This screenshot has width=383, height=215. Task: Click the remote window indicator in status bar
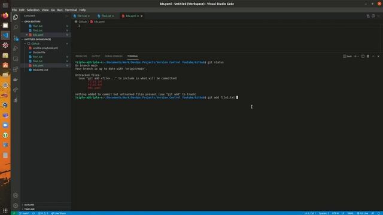(x=14, y=213)
